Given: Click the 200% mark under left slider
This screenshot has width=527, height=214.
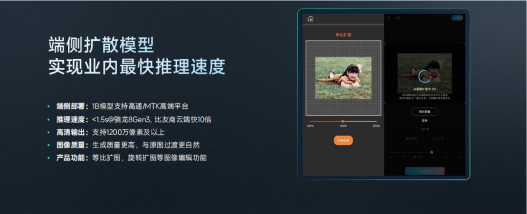Looking at the screenshot, I should pos(376,126).
